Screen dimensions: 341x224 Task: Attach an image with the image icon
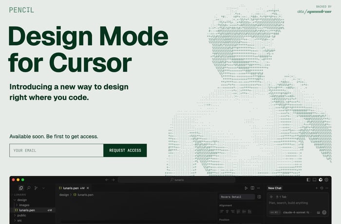[x=319, y=212]
